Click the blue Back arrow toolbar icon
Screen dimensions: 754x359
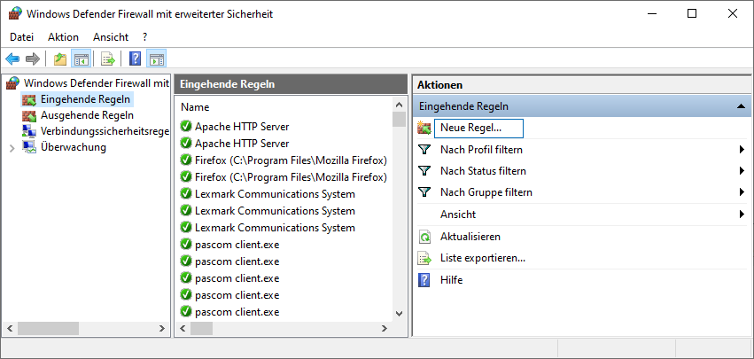click(12, 59)
